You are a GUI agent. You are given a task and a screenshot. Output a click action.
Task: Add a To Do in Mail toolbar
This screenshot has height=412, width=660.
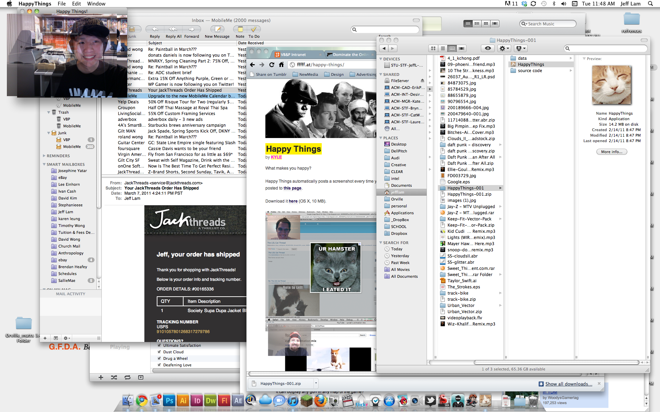click(x=254, y=29)
